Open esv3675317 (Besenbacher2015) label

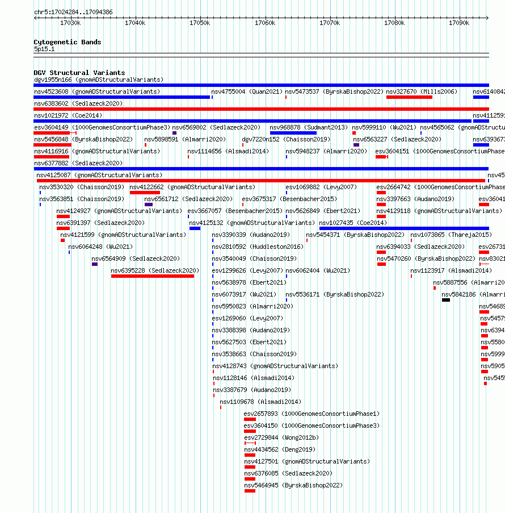(x=289, y=199)
